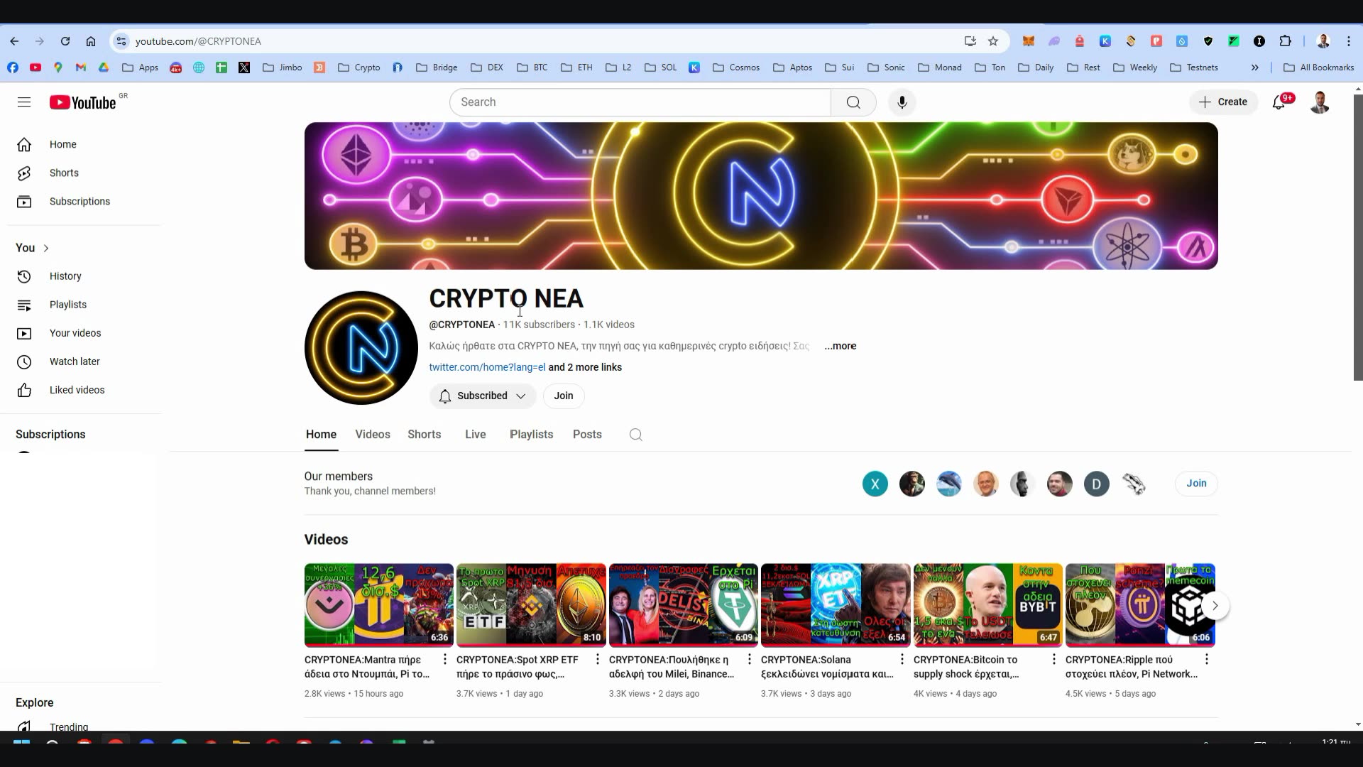
Task: Open the Posts tab
Action: coord(587,434)
